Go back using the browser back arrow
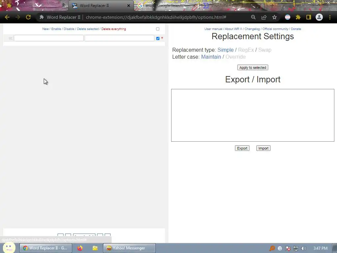Image resolution: width=337 pixels, height=253 pixels. 7,17
